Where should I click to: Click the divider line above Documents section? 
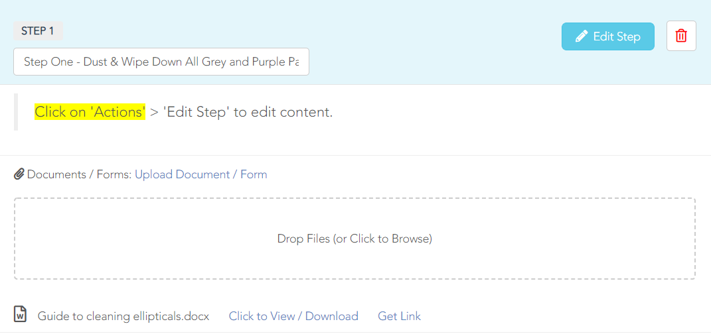click(x=356, y=155)
